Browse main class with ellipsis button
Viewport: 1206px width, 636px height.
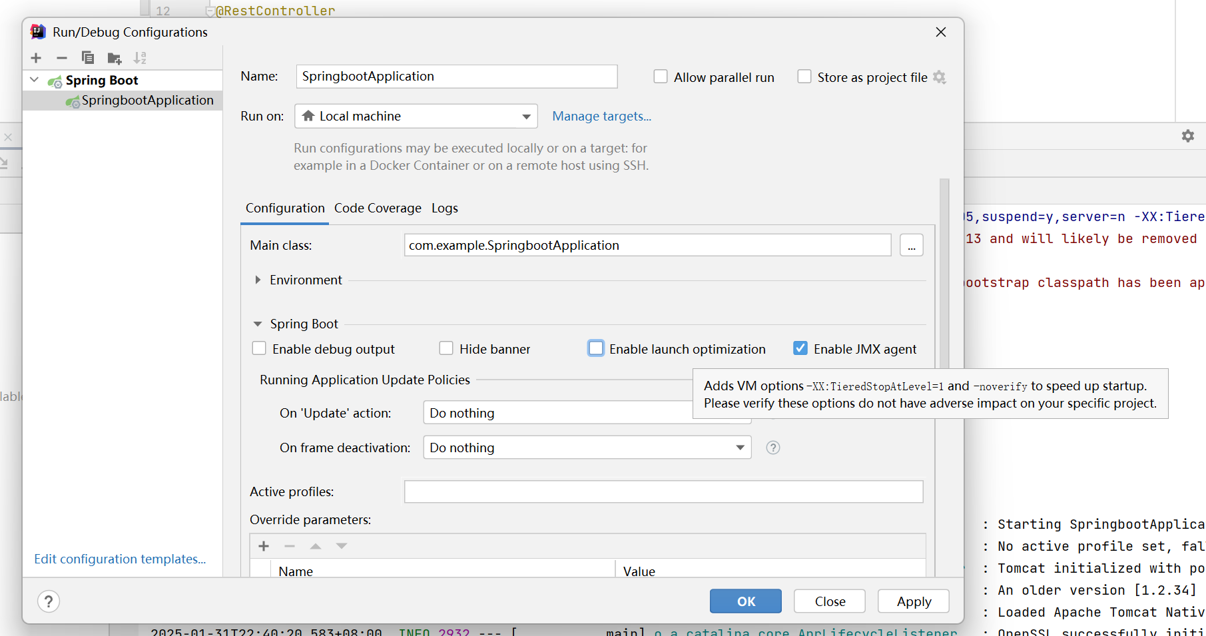912,245
